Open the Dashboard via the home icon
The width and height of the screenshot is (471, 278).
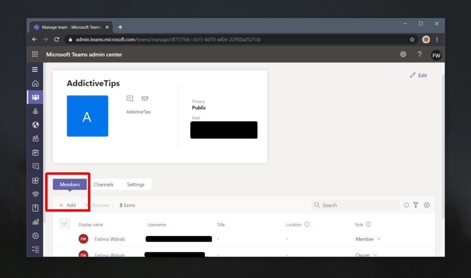click(x=35, y=83)
